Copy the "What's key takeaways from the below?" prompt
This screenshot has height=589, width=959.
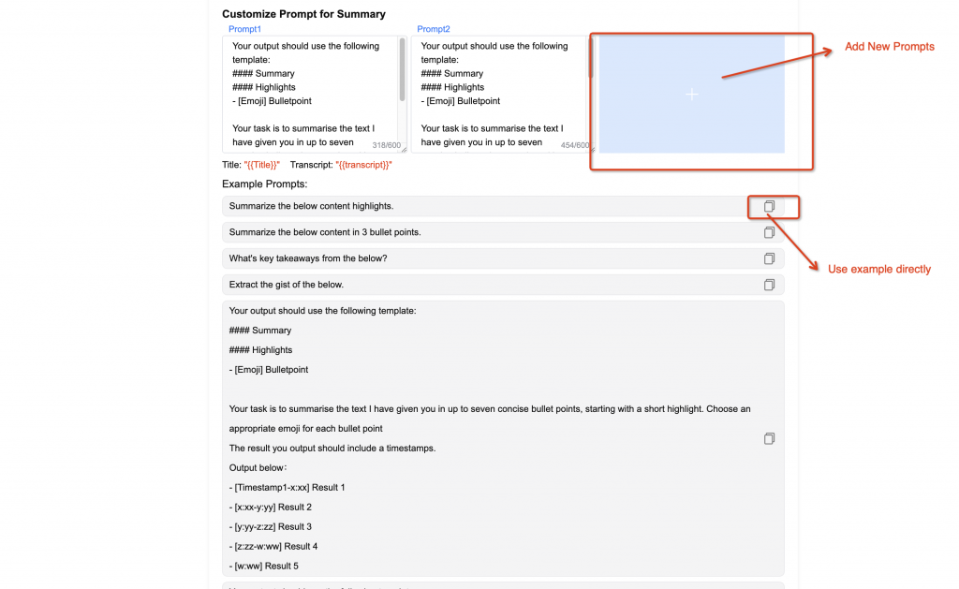click(x=769, y=258)
